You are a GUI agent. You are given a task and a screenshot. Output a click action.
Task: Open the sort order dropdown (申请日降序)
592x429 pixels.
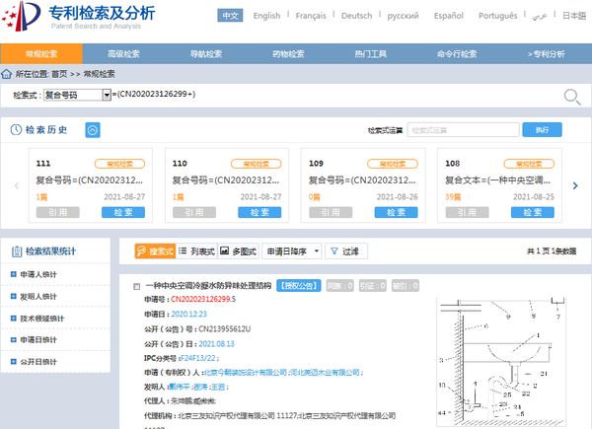pos(292,251)
